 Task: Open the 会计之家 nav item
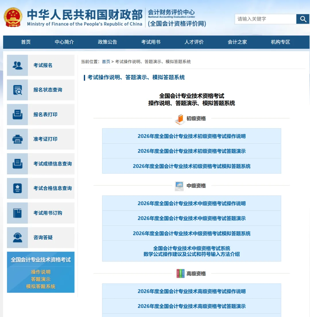[237, 42]
